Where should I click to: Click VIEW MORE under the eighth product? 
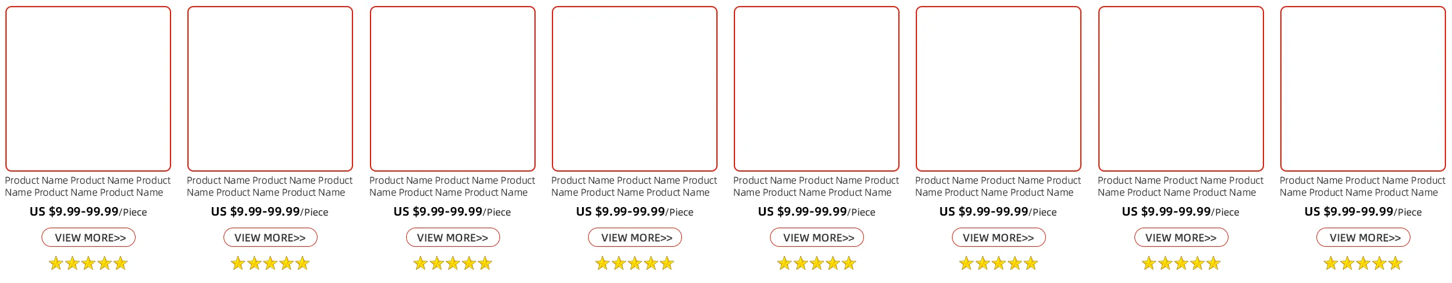pyautogui.click(x=1363, y=237)
